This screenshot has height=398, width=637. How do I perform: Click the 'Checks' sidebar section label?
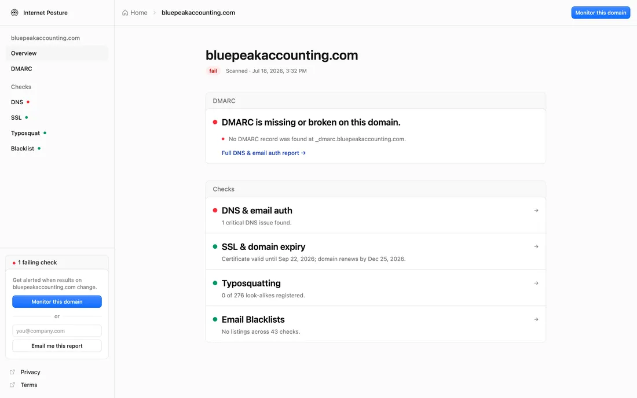click(21, 87)
